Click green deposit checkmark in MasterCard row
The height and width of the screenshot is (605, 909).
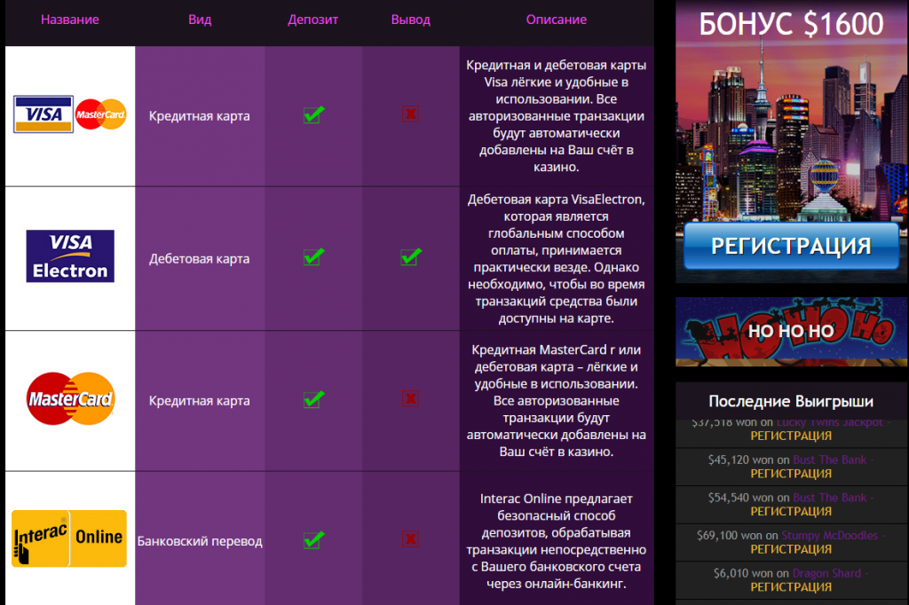click(312, 398)
